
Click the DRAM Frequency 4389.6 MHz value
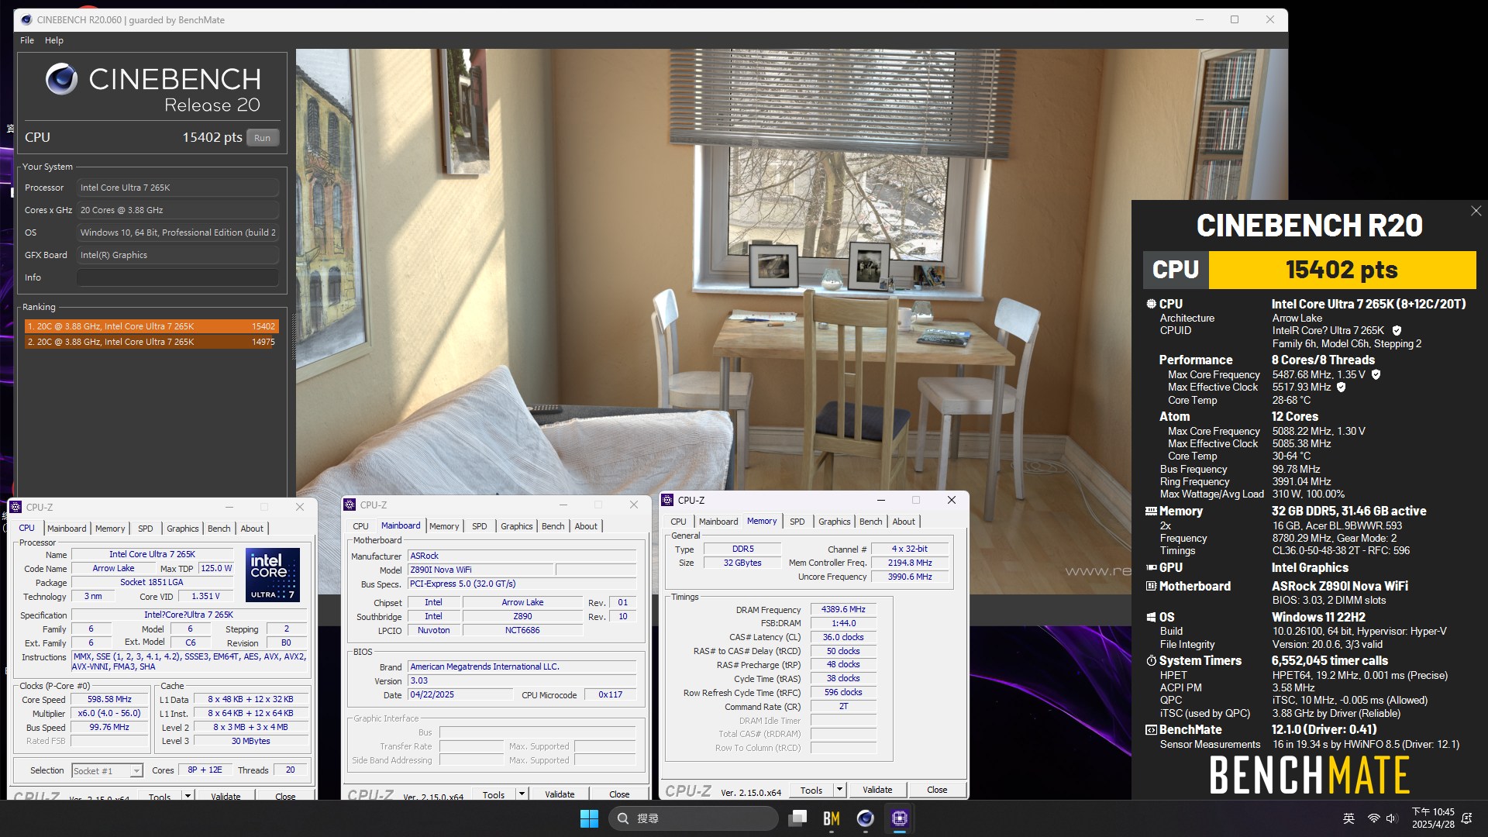843,609
